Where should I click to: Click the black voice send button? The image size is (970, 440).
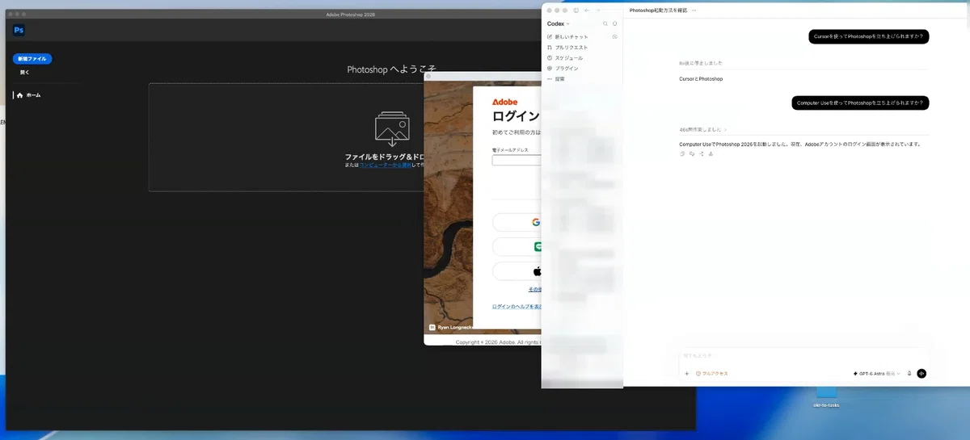pyautogui.click(x=921, y=374)
